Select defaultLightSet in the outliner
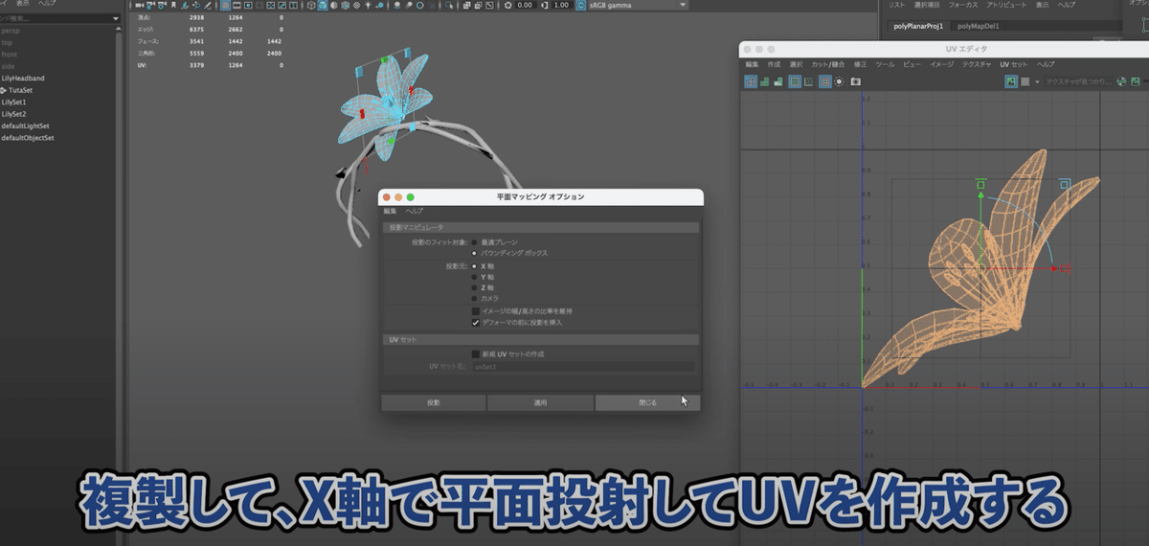Image resolution: width=1149 pixels, height=546 pixels. coord(25,125)
